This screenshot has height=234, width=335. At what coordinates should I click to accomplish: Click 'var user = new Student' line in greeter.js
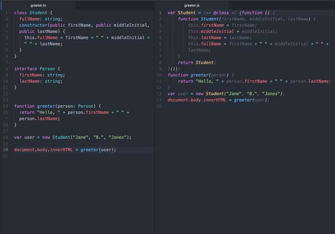coord(226,94)
